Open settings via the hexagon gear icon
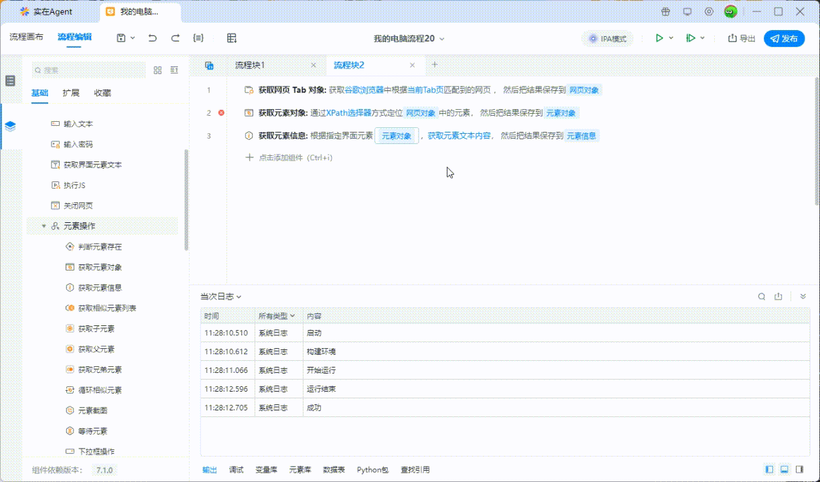This screenshot has width=820, height=482. click(x=709, y=11)
